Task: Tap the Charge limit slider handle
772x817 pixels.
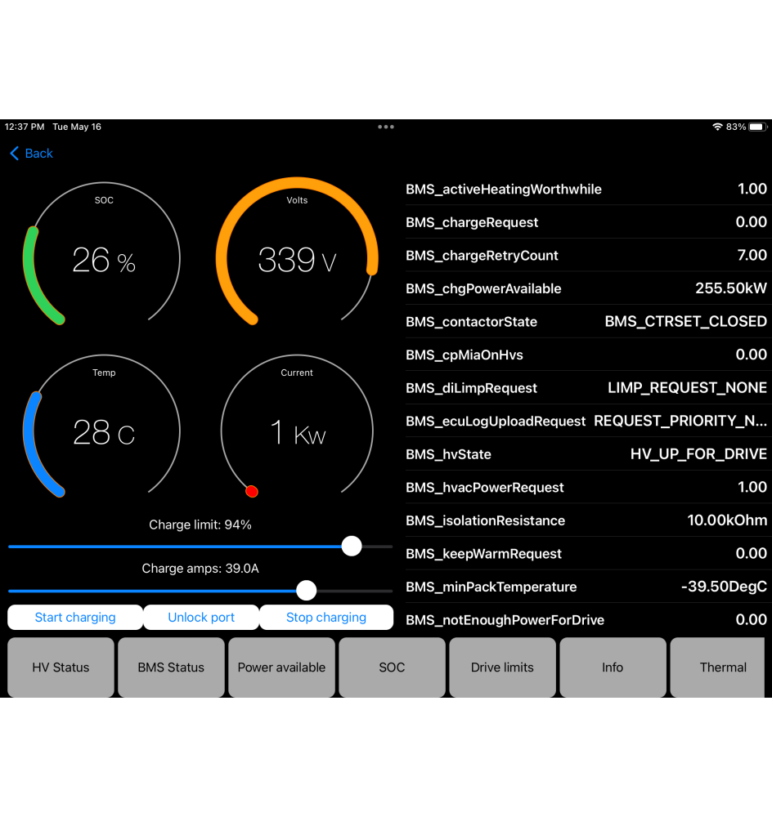Action: click(352, 546)
